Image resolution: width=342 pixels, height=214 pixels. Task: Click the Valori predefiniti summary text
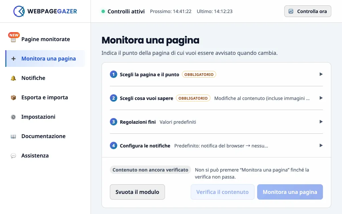(178, 122)
